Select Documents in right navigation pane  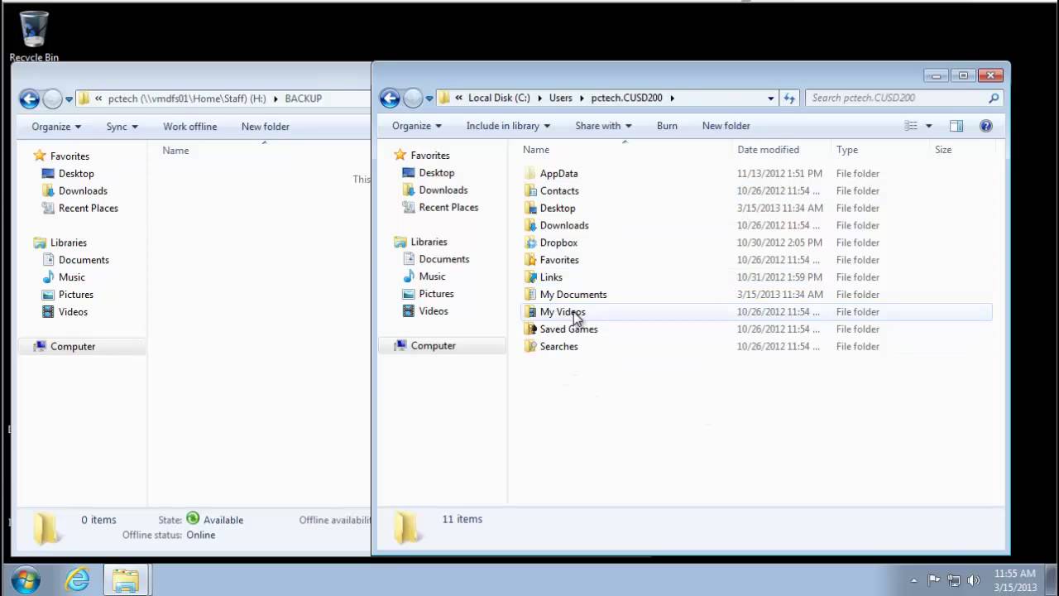[x=443, y=260]
